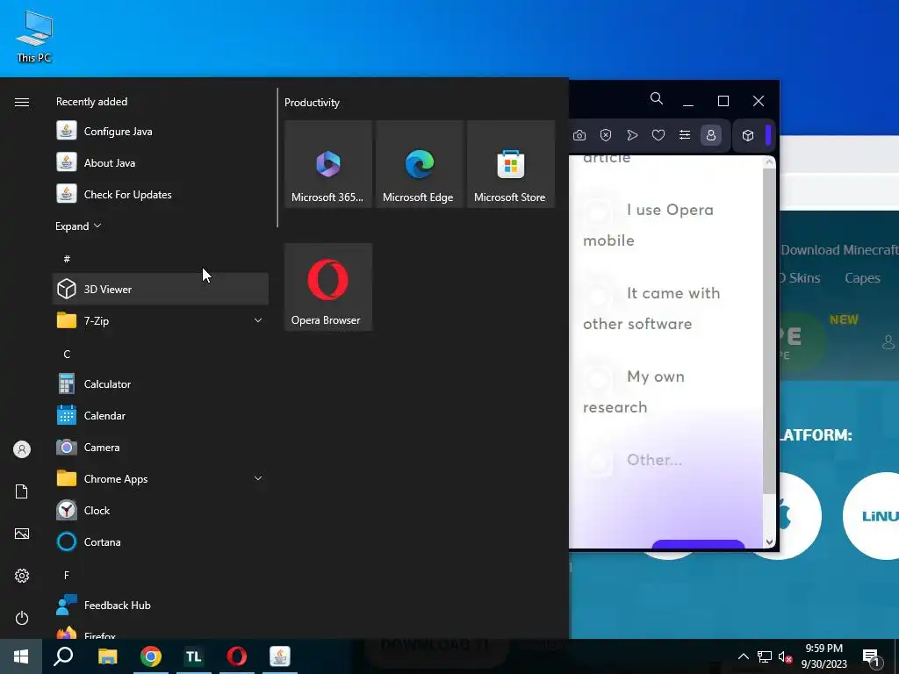899x674 pixels.
Task: Click the Productivity group heading
Action: [x=312, y=103]
